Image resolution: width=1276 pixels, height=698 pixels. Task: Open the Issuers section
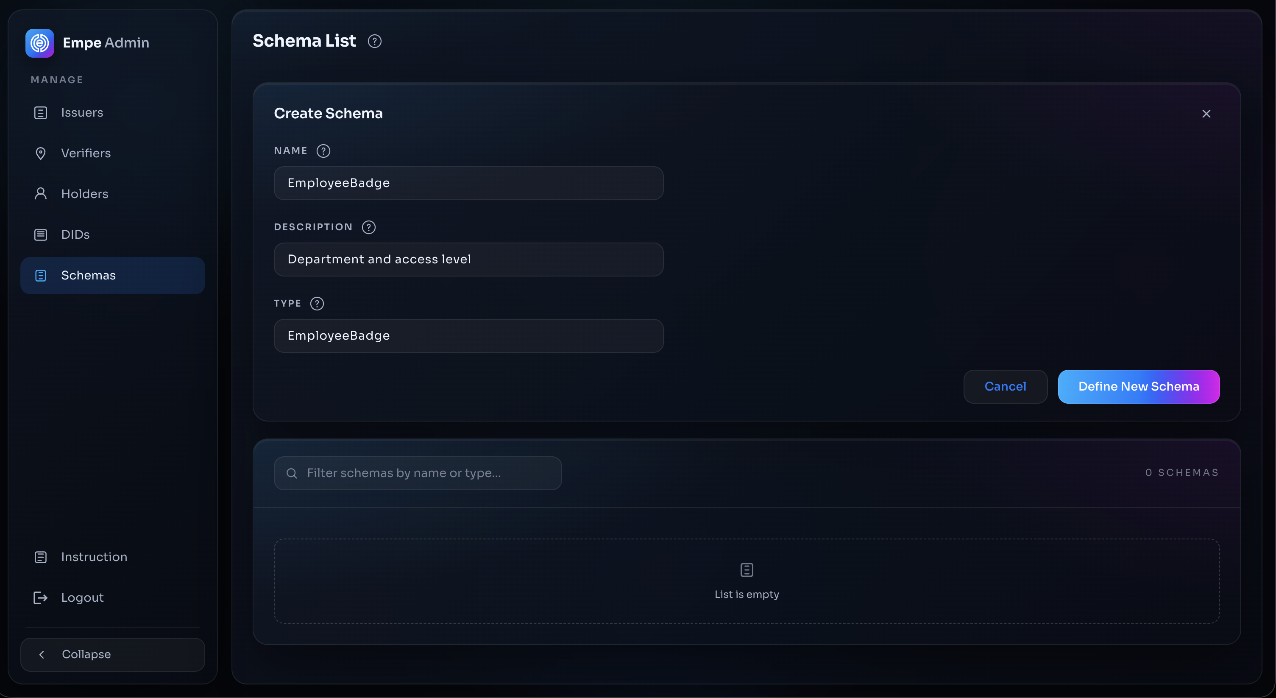(112, 113)
